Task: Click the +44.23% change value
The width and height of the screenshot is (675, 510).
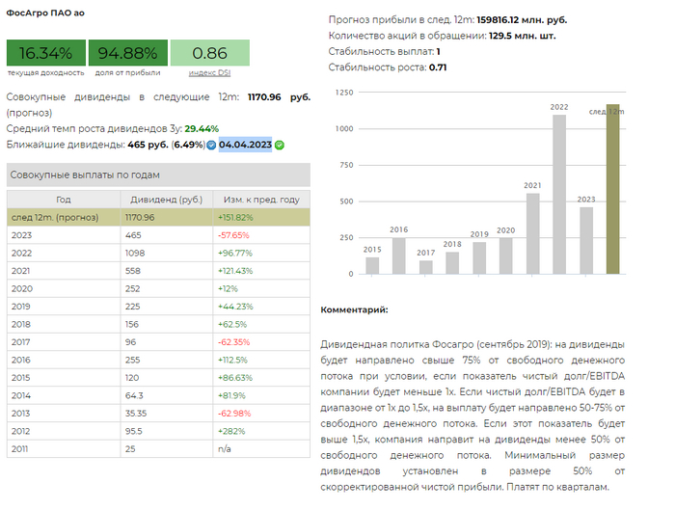Action: coord(235,307)
